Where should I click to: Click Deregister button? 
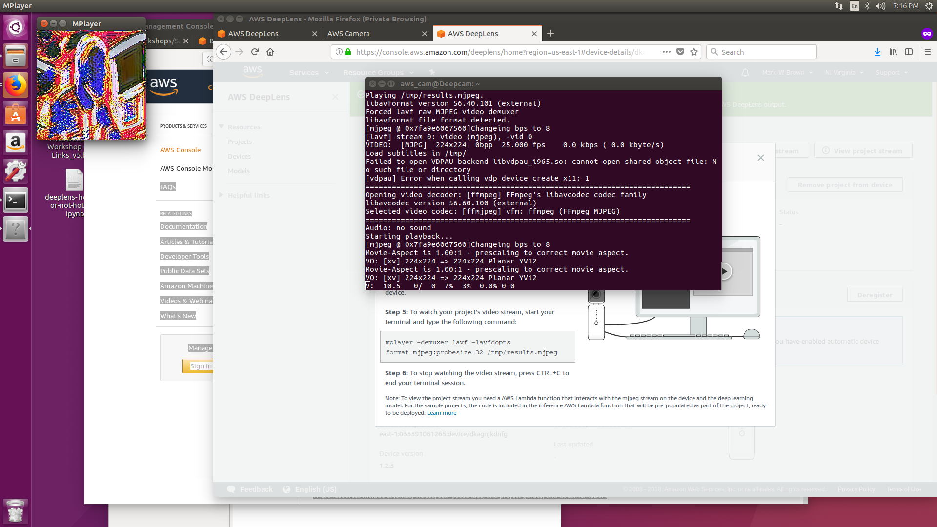click(875, 295)
